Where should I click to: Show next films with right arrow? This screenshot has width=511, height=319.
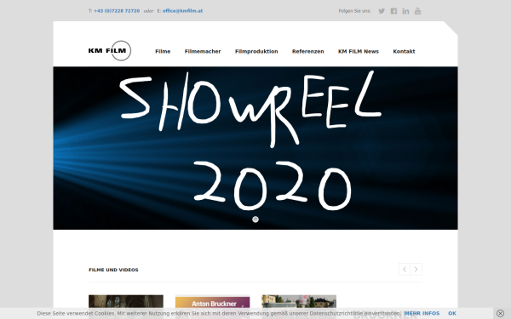point(416,269)
